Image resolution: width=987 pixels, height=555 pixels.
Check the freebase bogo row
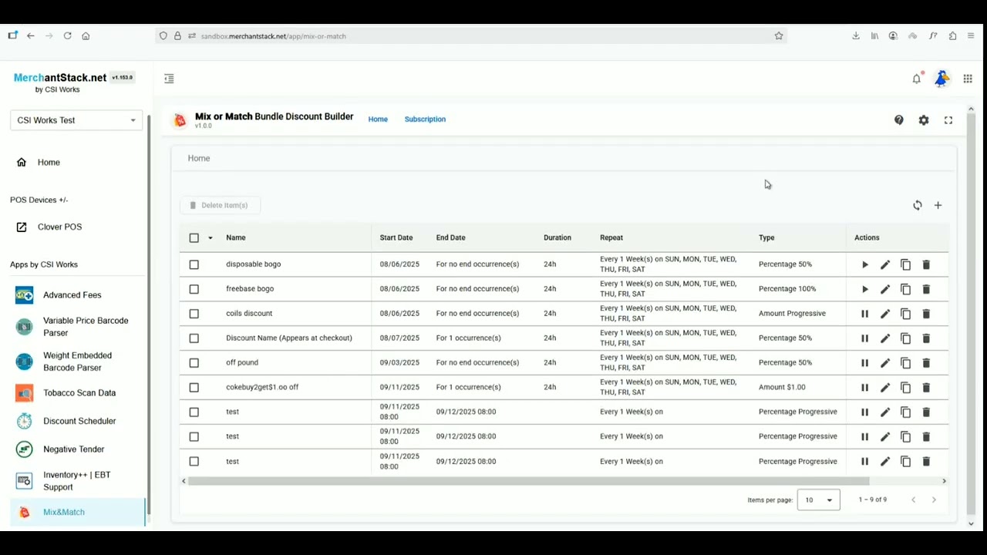(194, 289)
